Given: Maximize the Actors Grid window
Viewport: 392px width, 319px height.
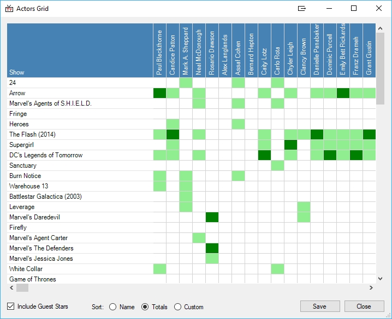Looking at the screenshot, I should tap(353, 9).
